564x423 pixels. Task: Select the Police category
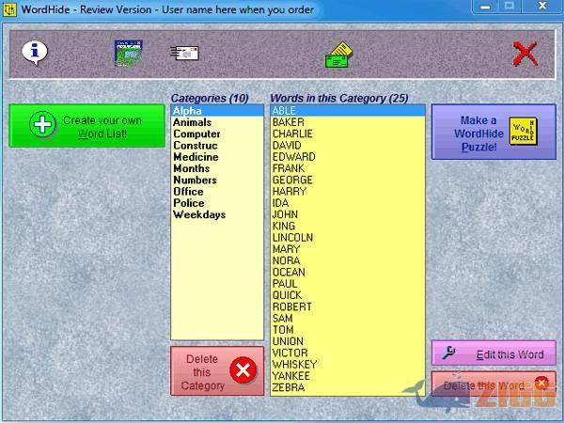pyautogui.click(x=188, y=203)
